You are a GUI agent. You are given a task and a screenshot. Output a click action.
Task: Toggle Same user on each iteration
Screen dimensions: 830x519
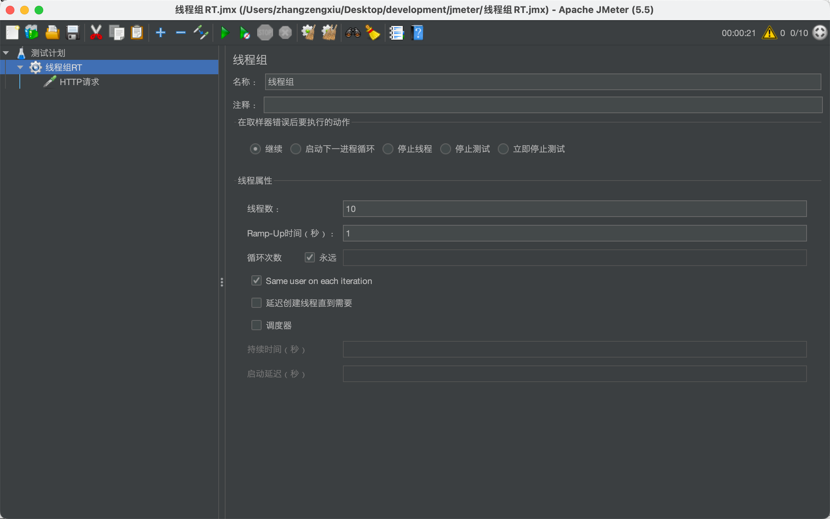(256, 281)
